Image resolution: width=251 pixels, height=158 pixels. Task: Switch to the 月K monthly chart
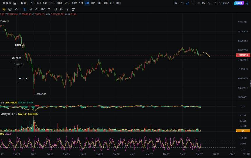[x=112, y=3]
